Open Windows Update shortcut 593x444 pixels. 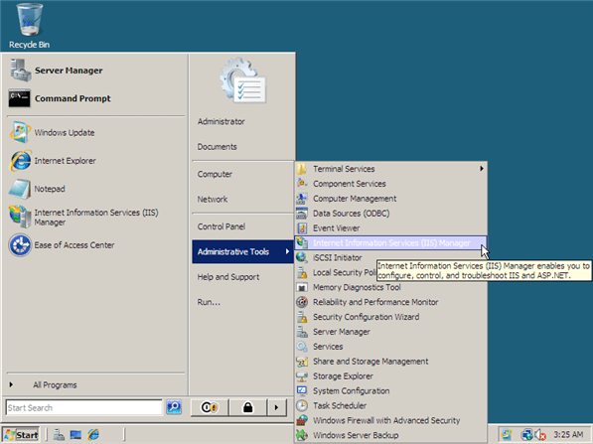click(53, 133)
